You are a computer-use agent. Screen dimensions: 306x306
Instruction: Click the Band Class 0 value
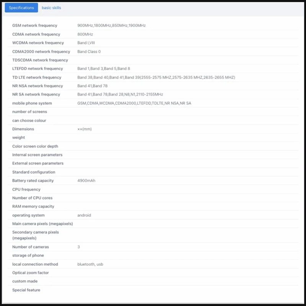[89, 52]
